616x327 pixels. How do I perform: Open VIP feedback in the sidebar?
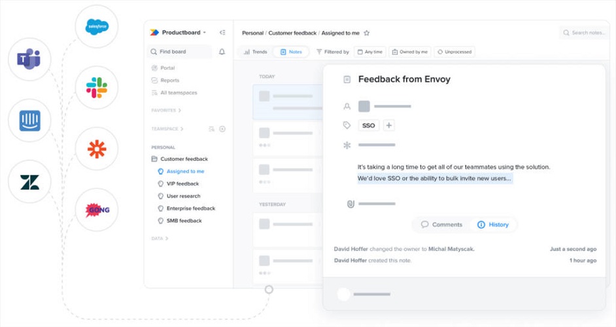pyautogui.click(x=182, y=184)
